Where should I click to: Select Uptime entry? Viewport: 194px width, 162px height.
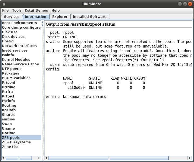point(21,133)
